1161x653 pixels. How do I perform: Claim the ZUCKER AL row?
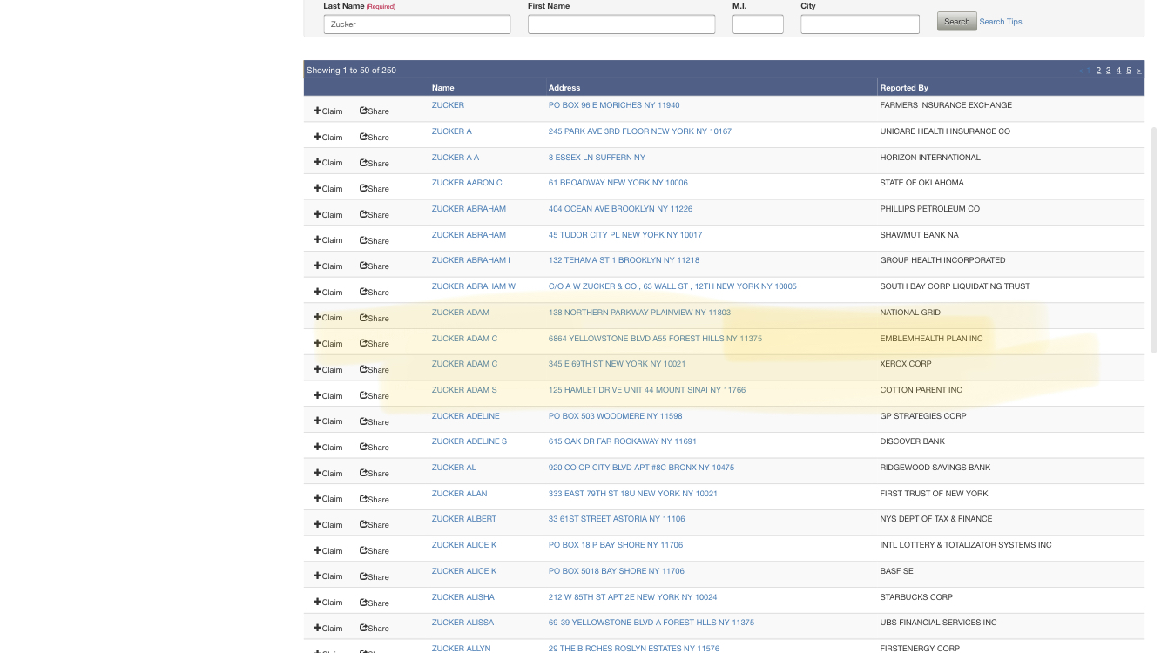[328, 473]
